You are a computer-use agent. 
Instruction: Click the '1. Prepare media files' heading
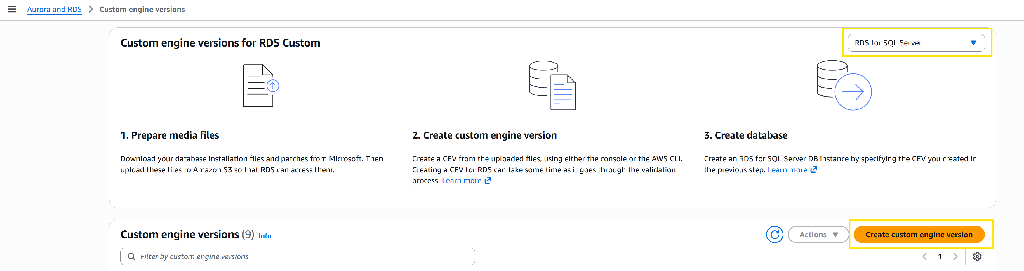tap(170, 135)
